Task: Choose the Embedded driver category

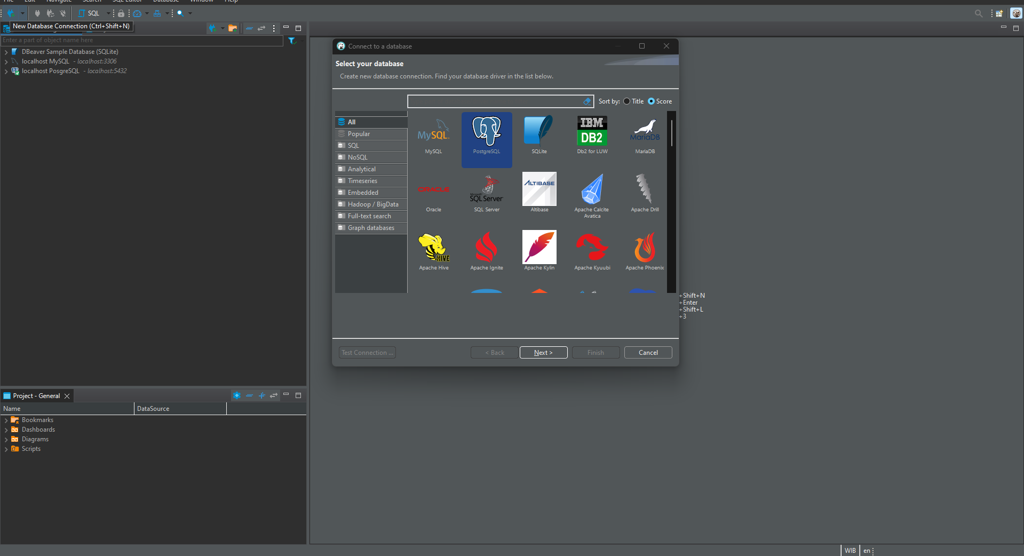Action: pyautogui.click(x=371, y=193)
